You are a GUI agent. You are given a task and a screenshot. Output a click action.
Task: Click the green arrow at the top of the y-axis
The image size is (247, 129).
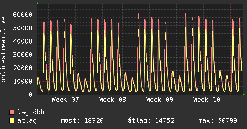[37, 3]
